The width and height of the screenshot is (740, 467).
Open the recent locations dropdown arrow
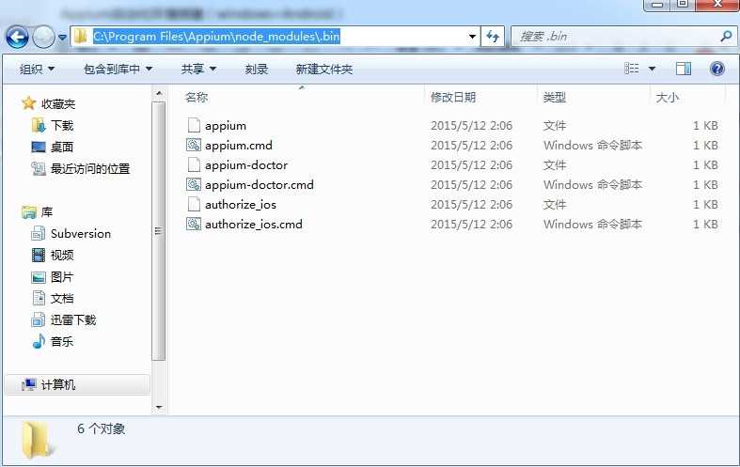pyautogui.click(x=62, y=37)
